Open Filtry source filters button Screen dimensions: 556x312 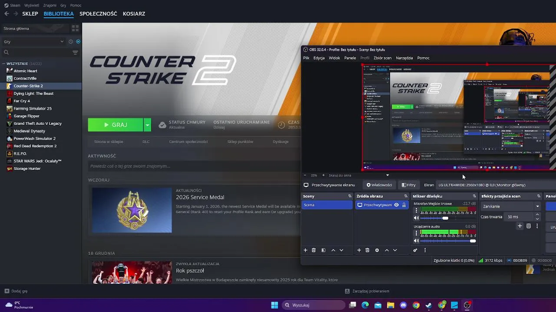pos(409,185)
